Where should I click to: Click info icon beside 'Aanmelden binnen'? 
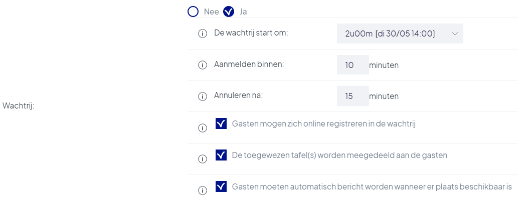[x=202, y=65]
